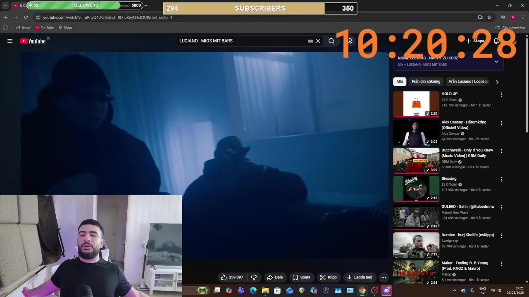The height and width of the screenshot is (297, 529).
Task: Switch to Google Chrome in the taskbar
Action: tap(362, 290)
